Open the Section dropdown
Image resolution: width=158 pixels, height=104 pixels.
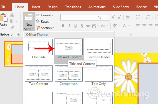pos(45,28)
